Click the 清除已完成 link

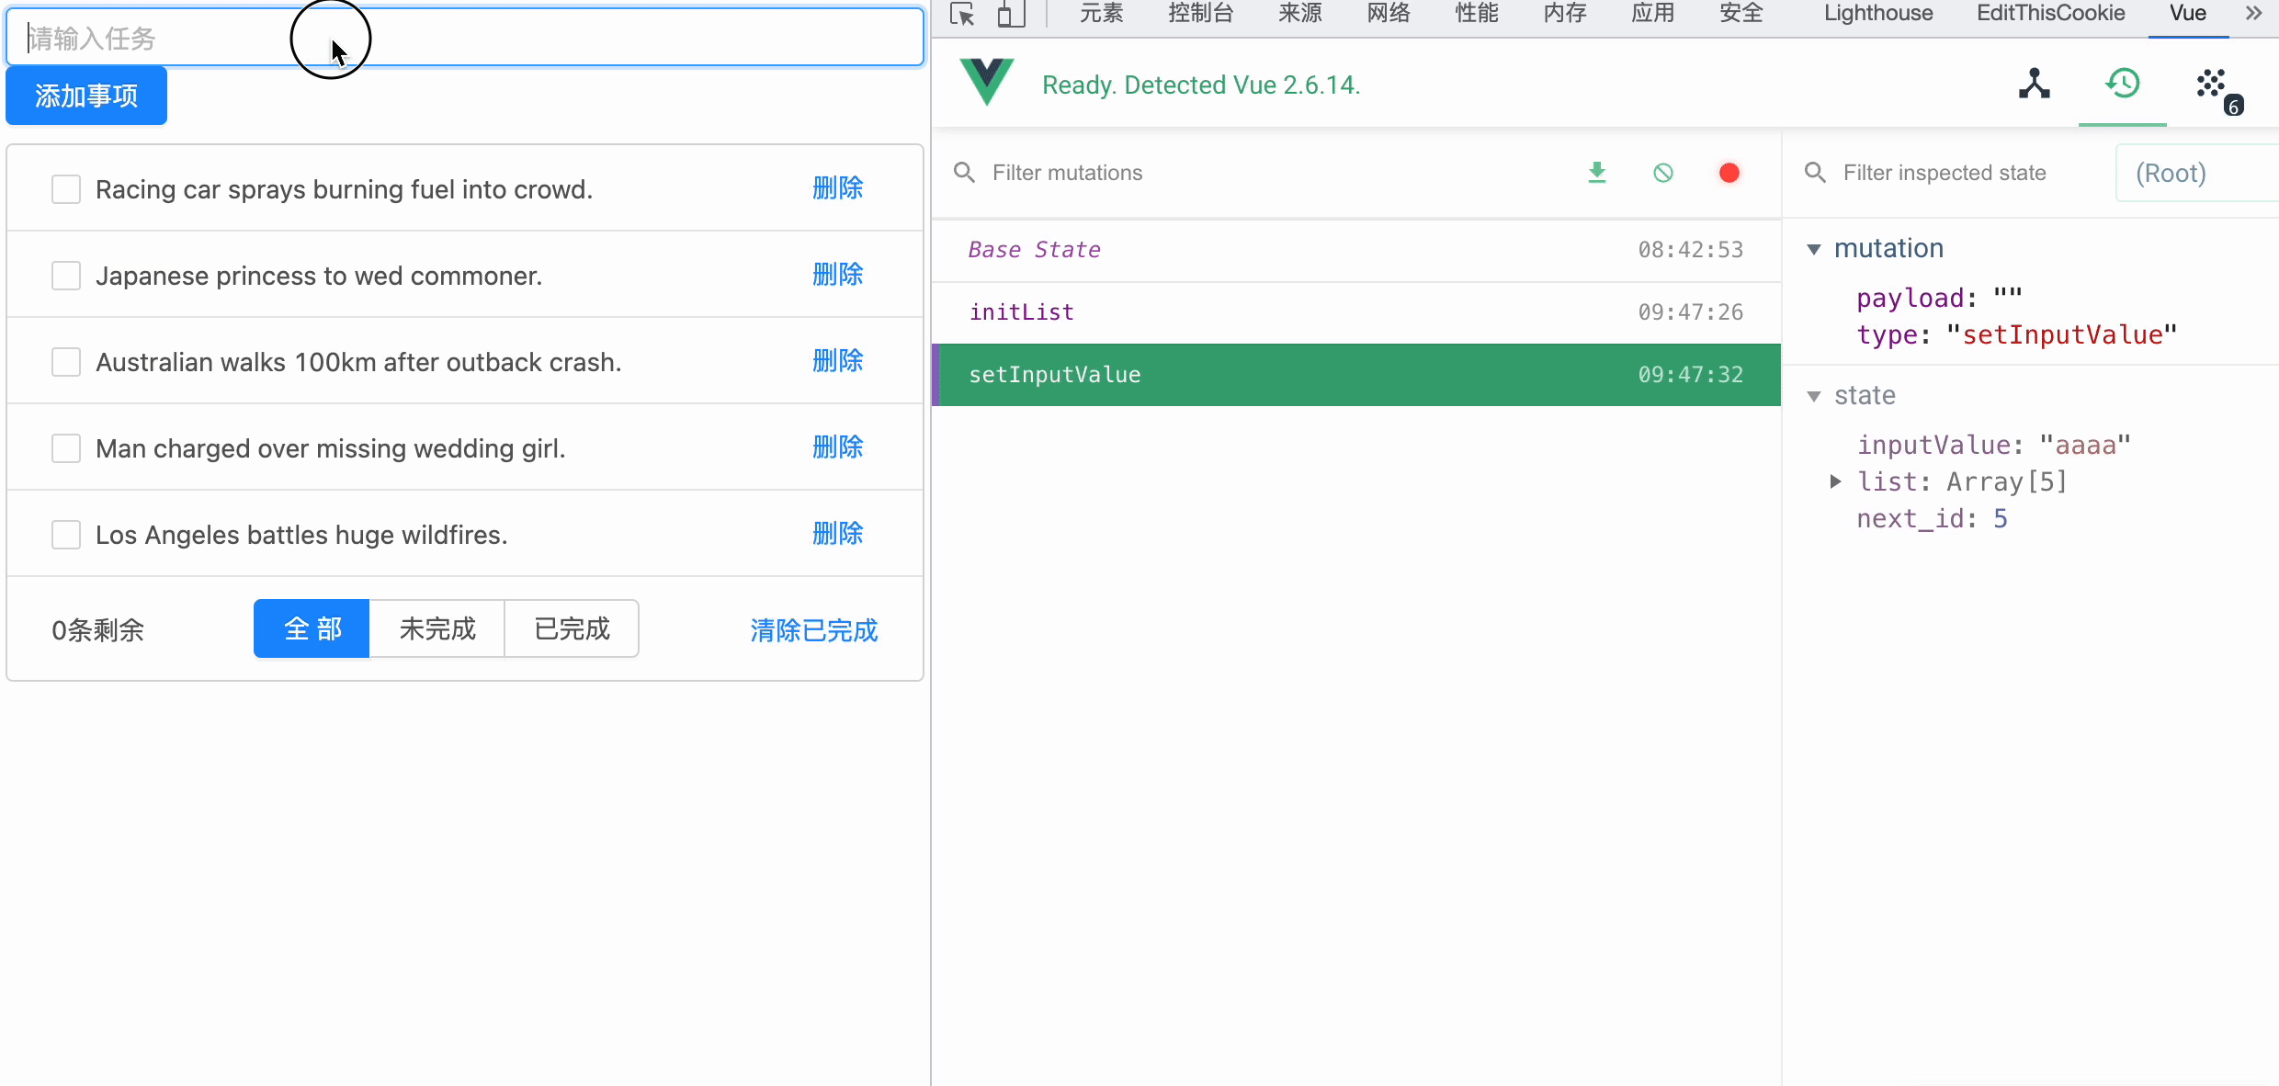[813, 630]
